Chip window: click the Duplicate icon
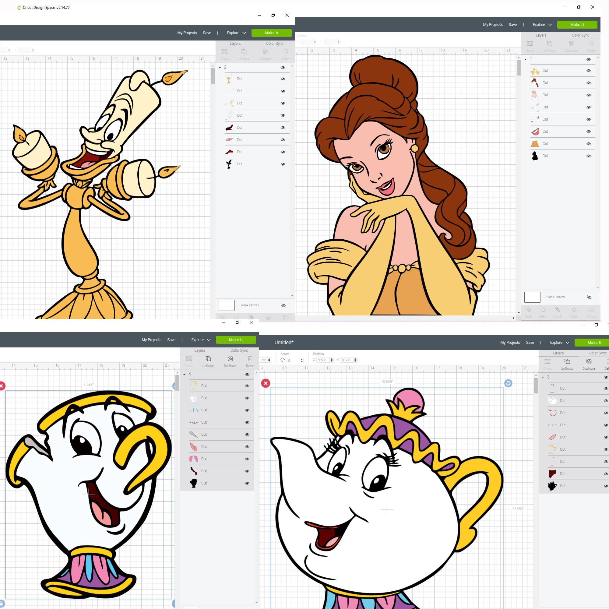This screenshot has height=609, width=609. tap(230, 359)
